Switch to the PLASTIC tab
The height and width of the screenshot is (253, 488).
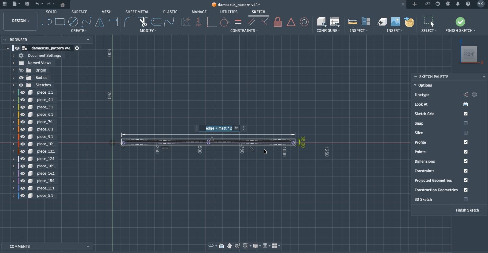170,12
